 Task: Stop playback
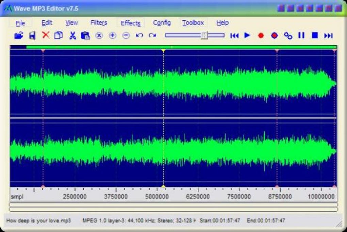coord(315,35)
